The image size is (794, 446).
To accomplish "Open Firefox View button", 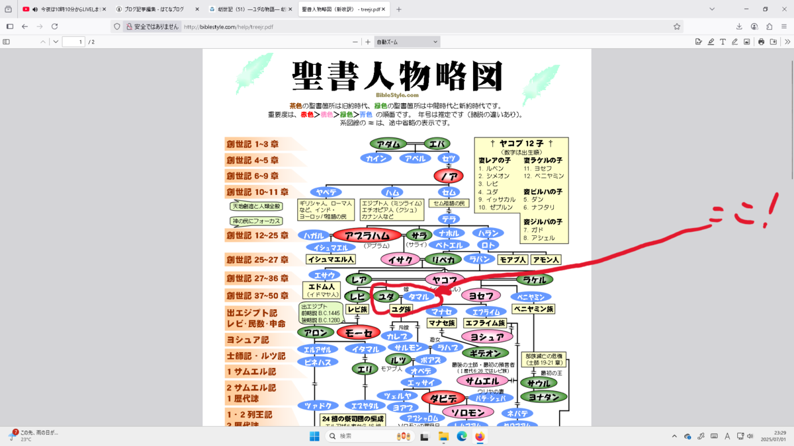I will pos(8,9).
